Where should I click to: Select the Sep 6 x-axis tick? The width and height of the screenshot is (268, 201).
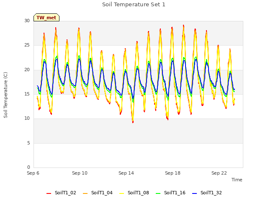[x=33, y=173]
